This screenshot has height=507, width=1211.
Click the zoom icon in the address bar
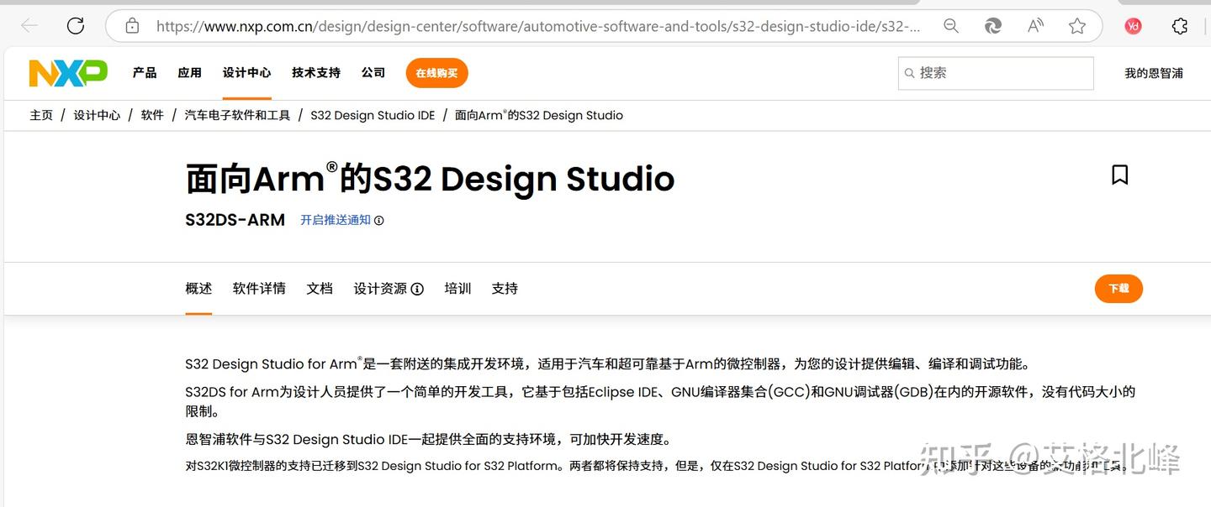pyautogui.click(x=951, y=26)
